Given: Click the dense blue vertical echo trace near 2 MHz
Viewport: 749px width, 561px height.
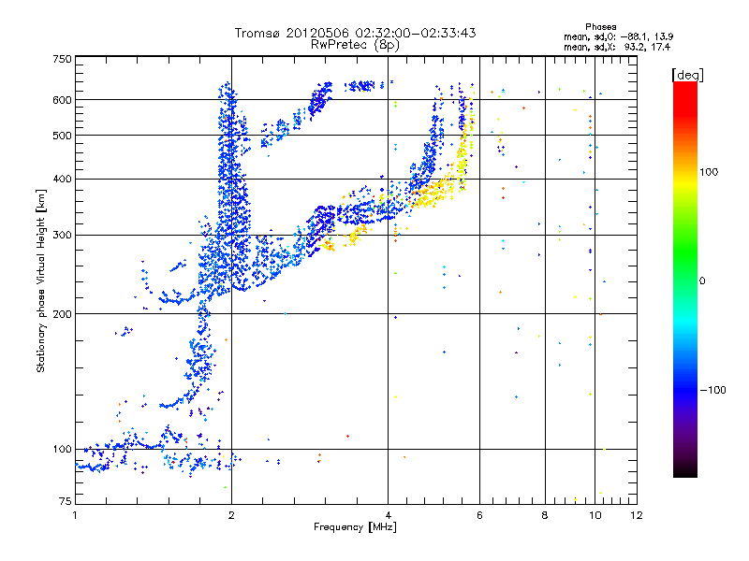Looking at the screenshot, I should [x=232, y=191].
